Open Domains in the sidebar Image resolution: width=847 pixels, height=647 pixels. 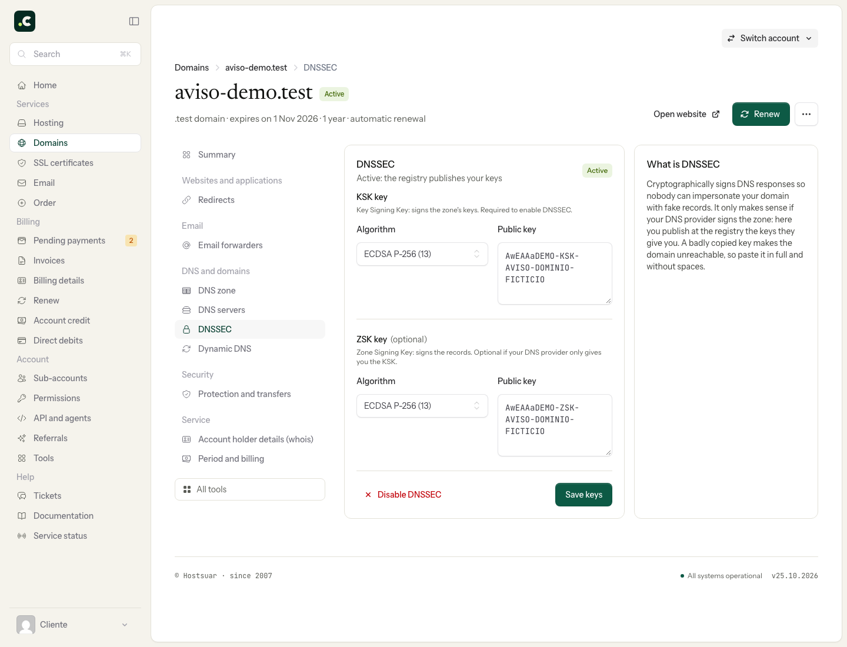(75, 143)
